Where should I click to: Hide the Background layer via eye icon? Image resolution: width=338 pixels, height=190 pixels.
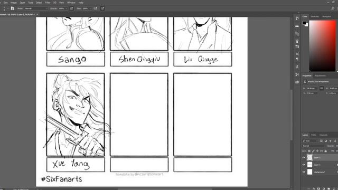(x=304, y=172)
